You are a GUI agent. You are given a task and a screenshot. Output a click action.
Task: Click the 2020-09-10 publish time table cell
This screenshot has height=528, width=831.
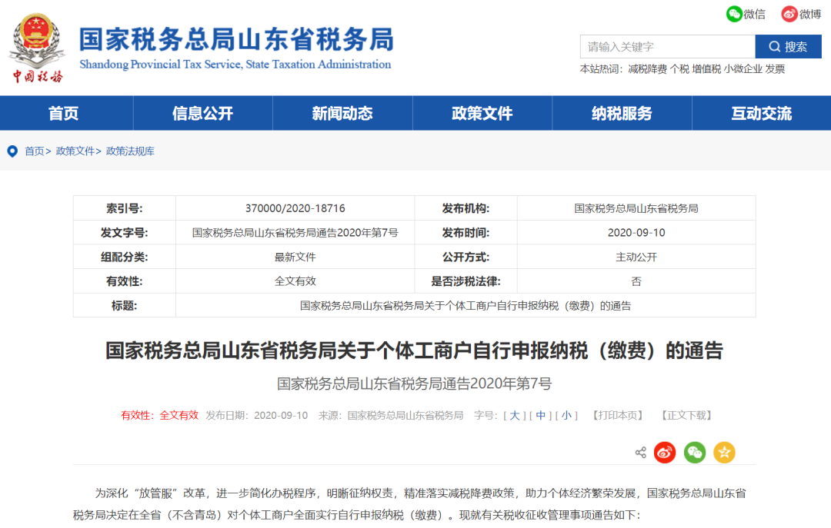point(636,233)
